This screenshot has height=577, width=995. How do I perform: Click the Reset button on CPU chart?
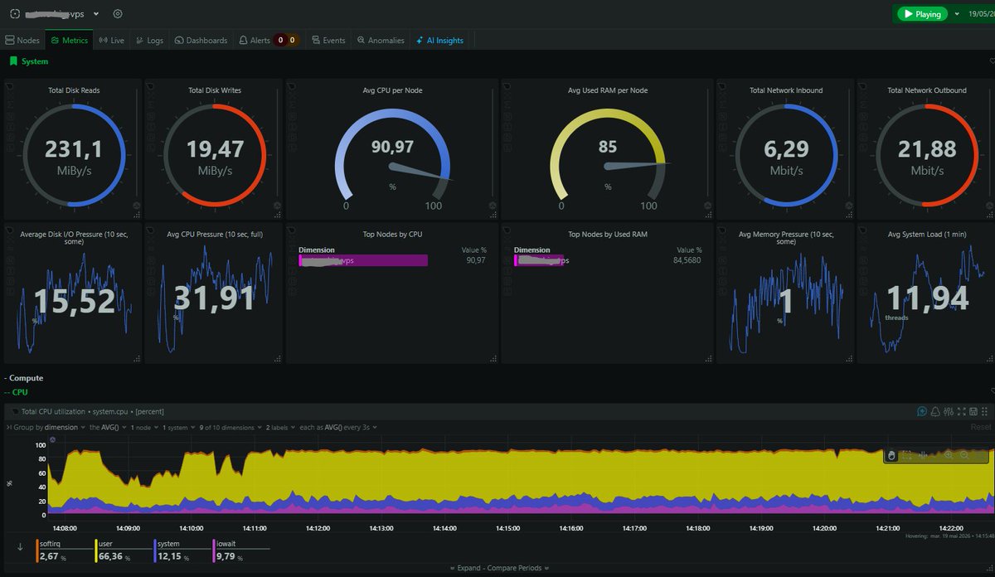coord(980,427)
